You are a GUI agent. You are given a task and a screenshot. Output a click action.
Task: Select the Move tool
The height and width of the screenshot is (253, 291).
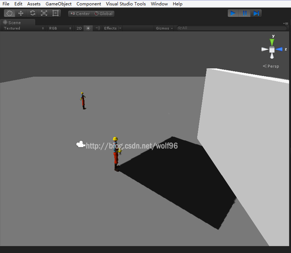tap(21, 13)
